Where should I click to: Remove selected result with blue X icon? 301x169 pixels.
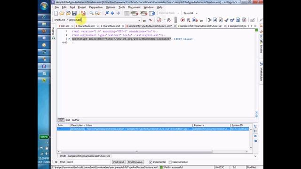pos(255,136)
